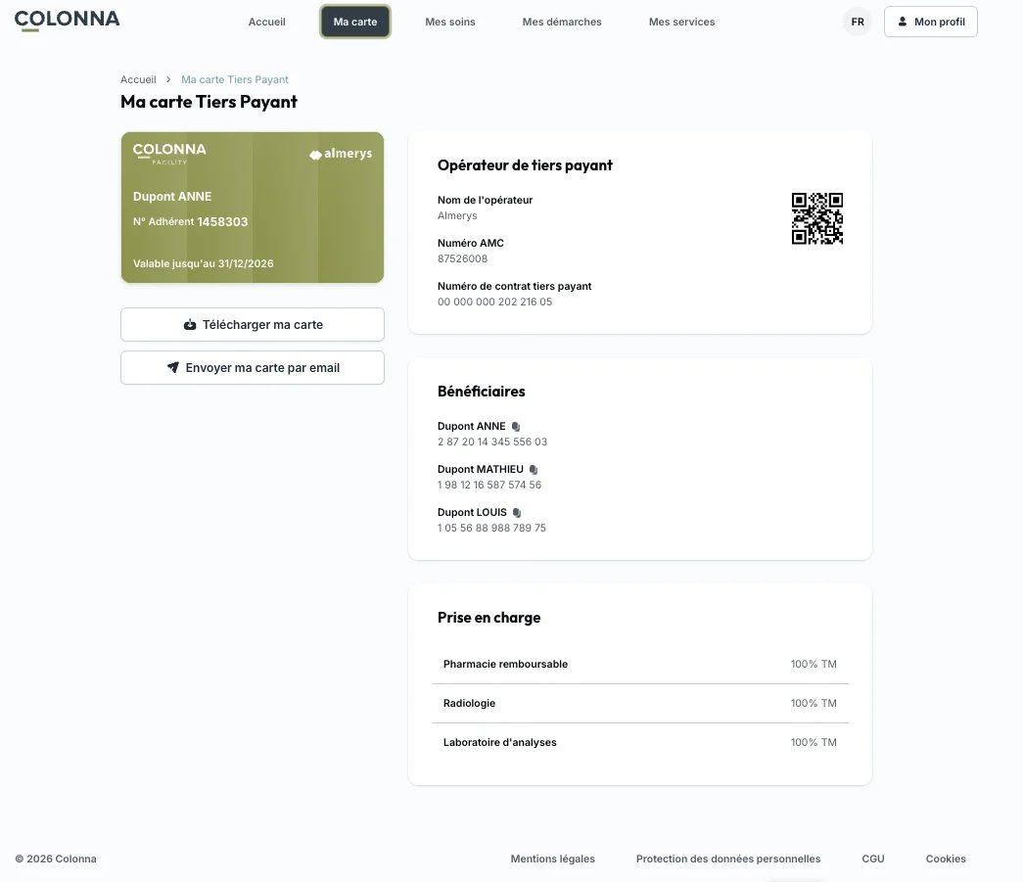1023x882 pixels.
Task: Open Mon profil
Action: pyautogui.click(x=931, y=22)
